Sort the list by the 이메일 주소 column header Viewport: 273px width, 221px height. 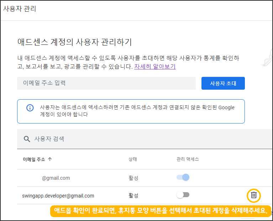tap(34, 159)
